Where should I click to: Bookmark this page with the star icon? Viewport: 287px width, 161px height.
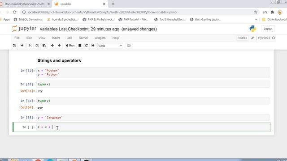pos(256,12)
